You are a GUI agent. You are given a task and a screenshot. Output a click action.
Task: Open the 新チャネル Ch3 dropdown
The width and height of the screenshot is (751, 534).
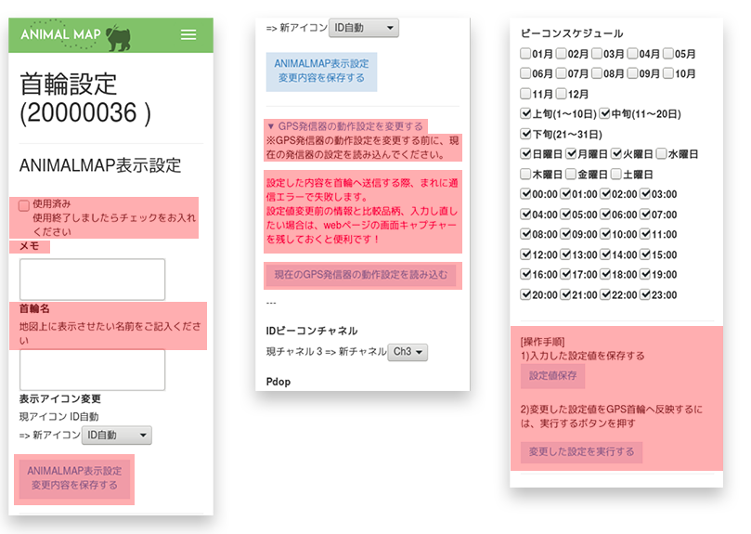(408, 352)
